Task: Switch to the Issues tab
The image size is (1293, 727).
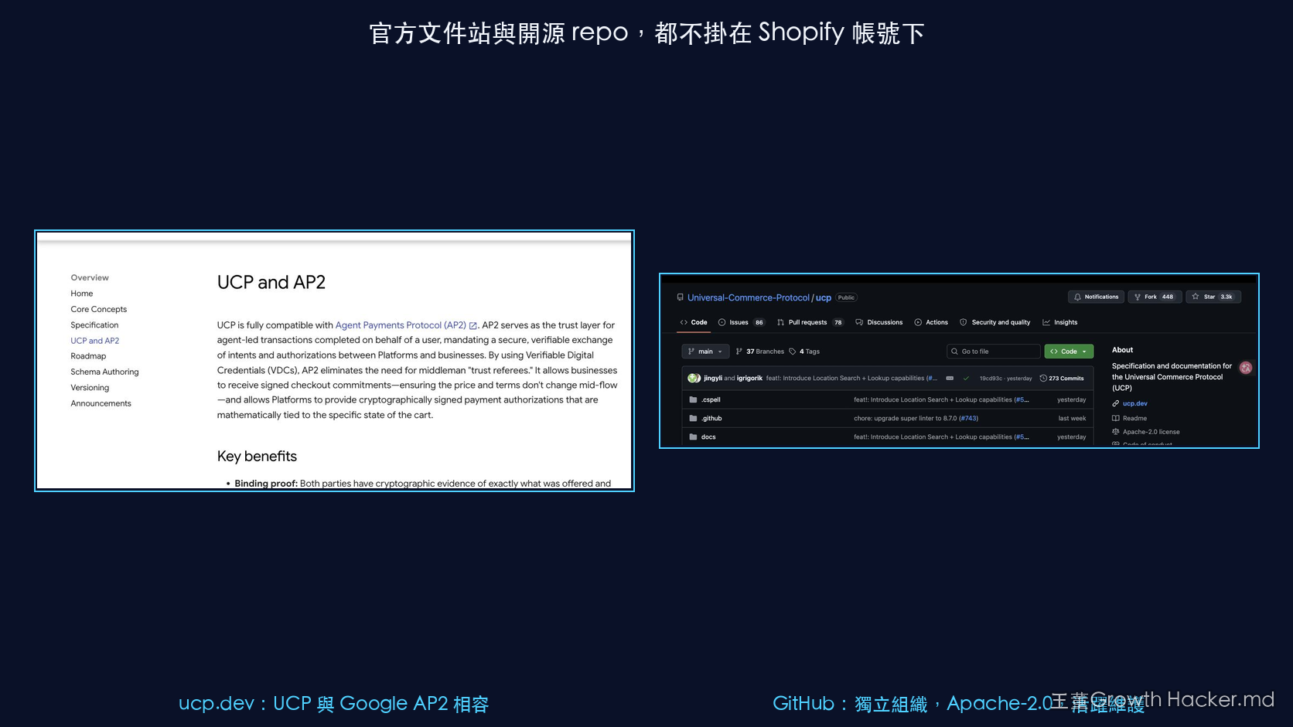Action: click(741, 322)
